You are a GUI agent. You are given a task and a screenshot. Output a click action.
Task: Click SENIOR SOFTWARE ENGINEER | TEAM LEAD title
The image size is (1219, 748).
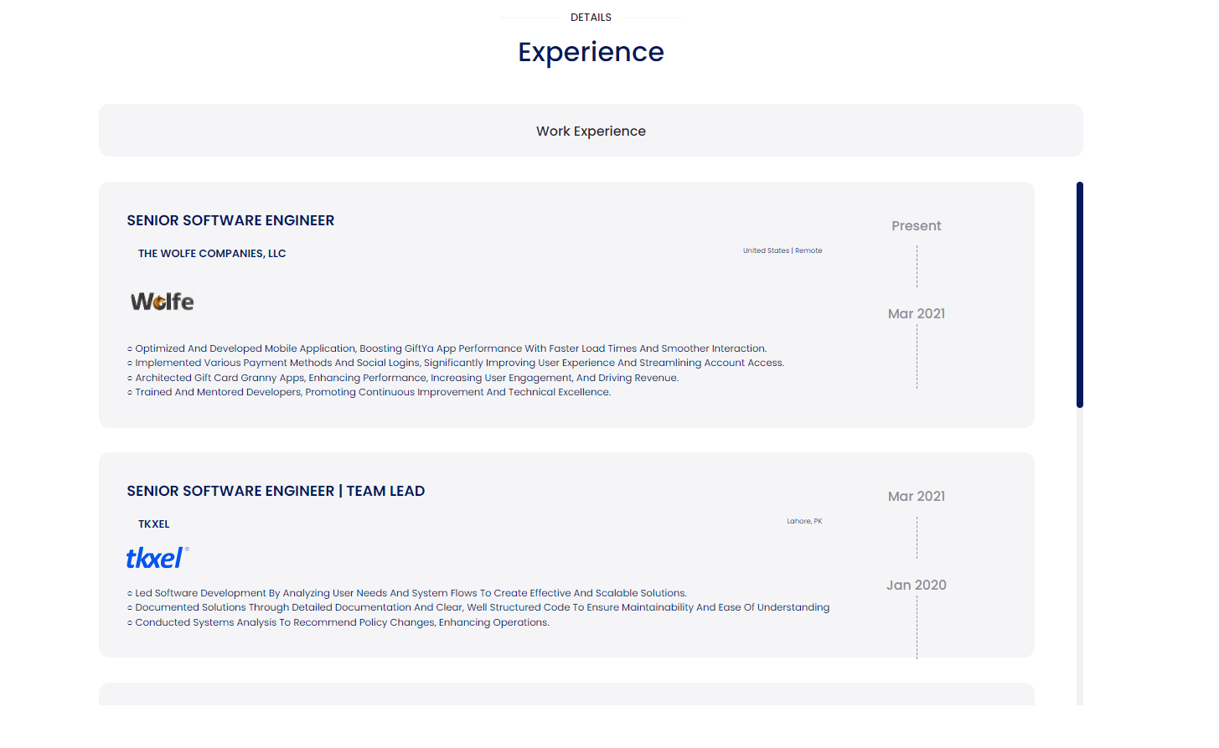(276, 491)
